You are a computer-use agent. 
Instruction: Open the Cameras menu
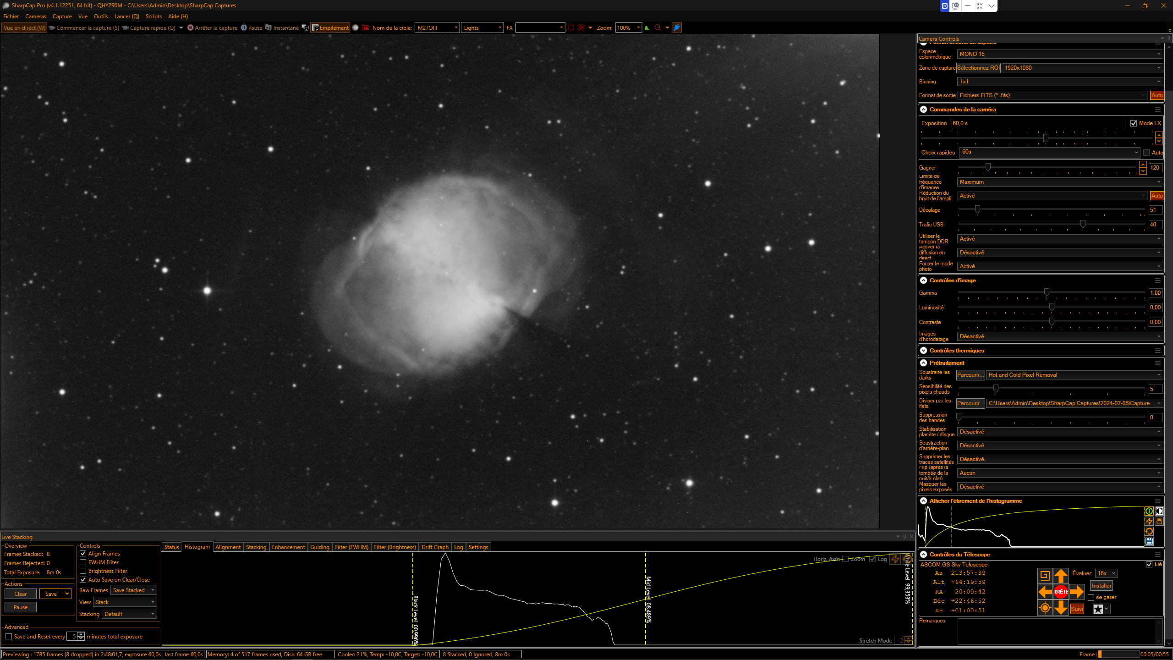coord(36,16)
